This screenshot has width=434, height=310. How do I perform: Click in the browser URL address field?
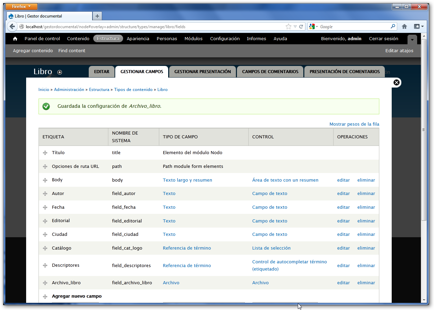click(151, 27)
